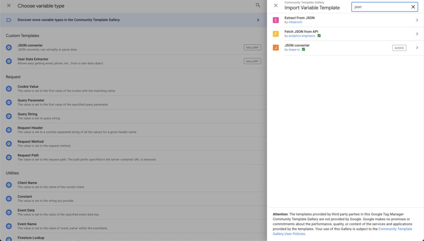The width and height of the screenshot is (424, 241).
Task: Expand the Community Template Gallery banner arrow
Action: point(258,20)
